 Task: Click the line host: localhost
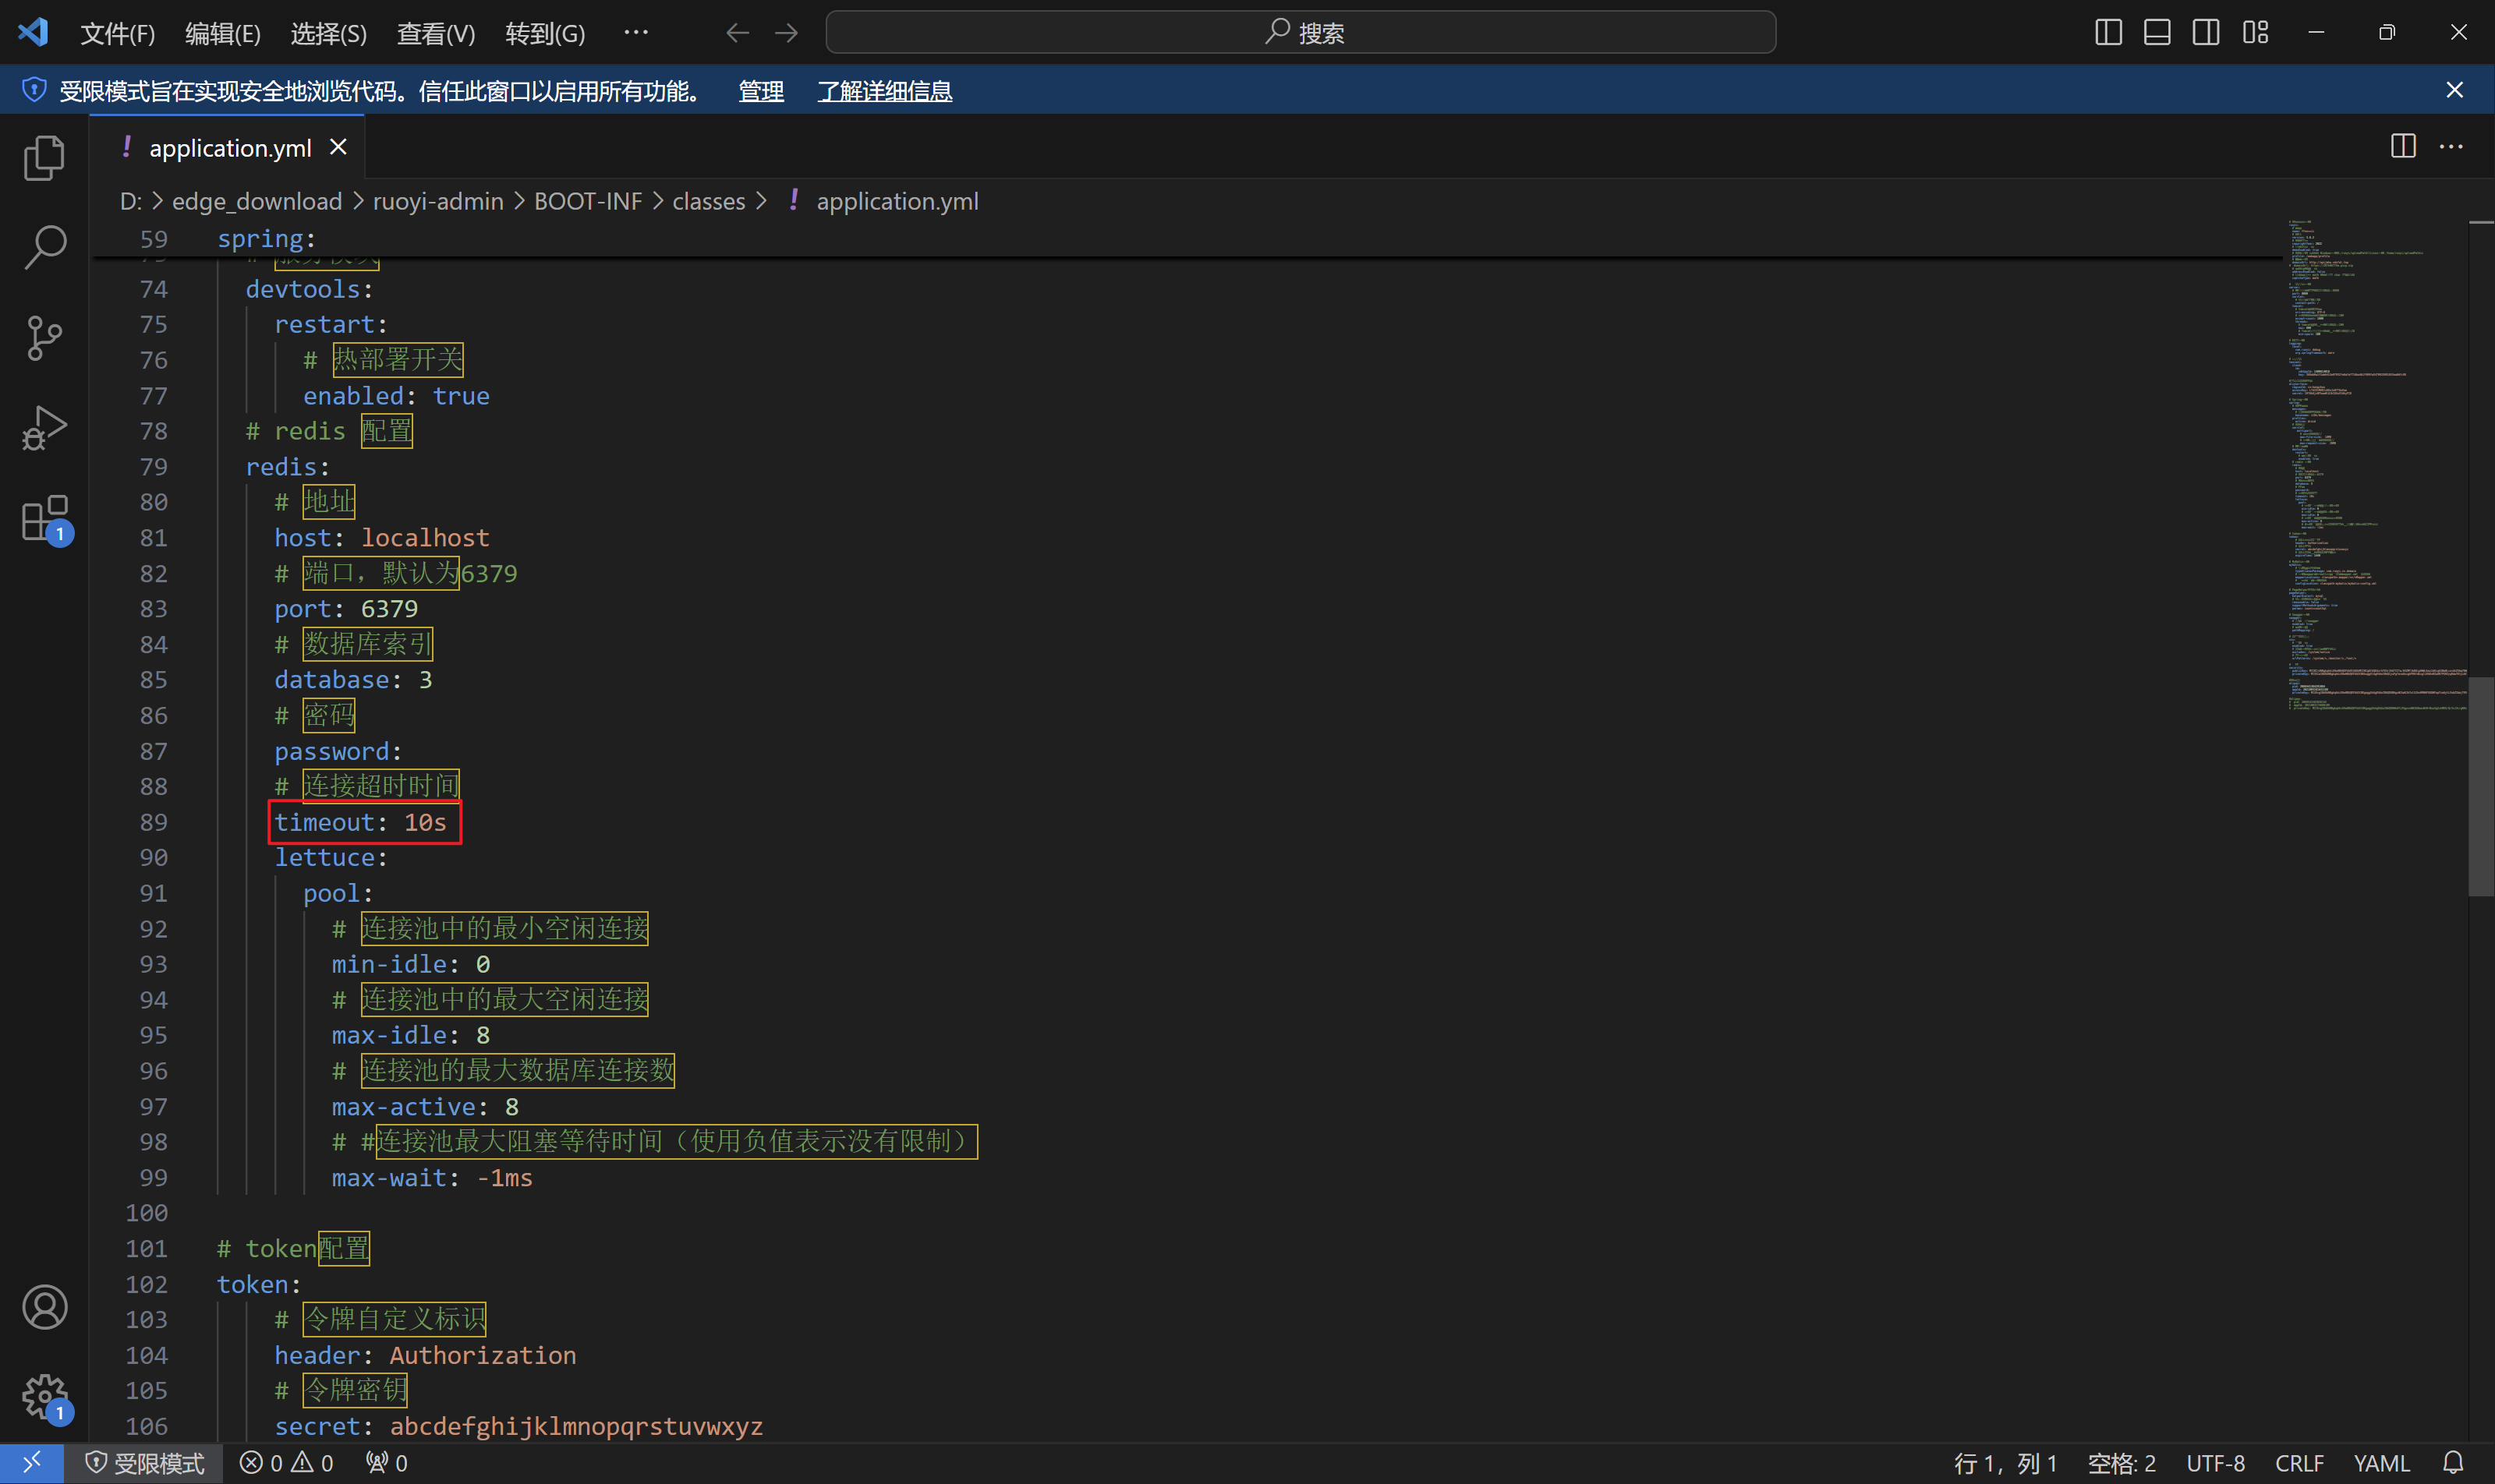[382, 538]
